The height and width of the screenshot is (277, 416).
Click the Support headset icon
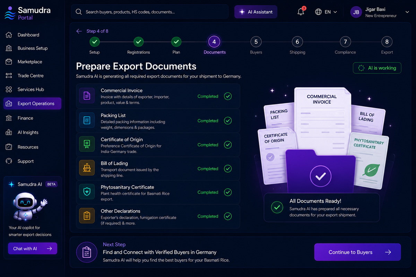[x=9, y=161]
